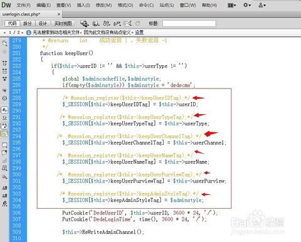Select the userlogin.class.php tab

coord(21,14)
